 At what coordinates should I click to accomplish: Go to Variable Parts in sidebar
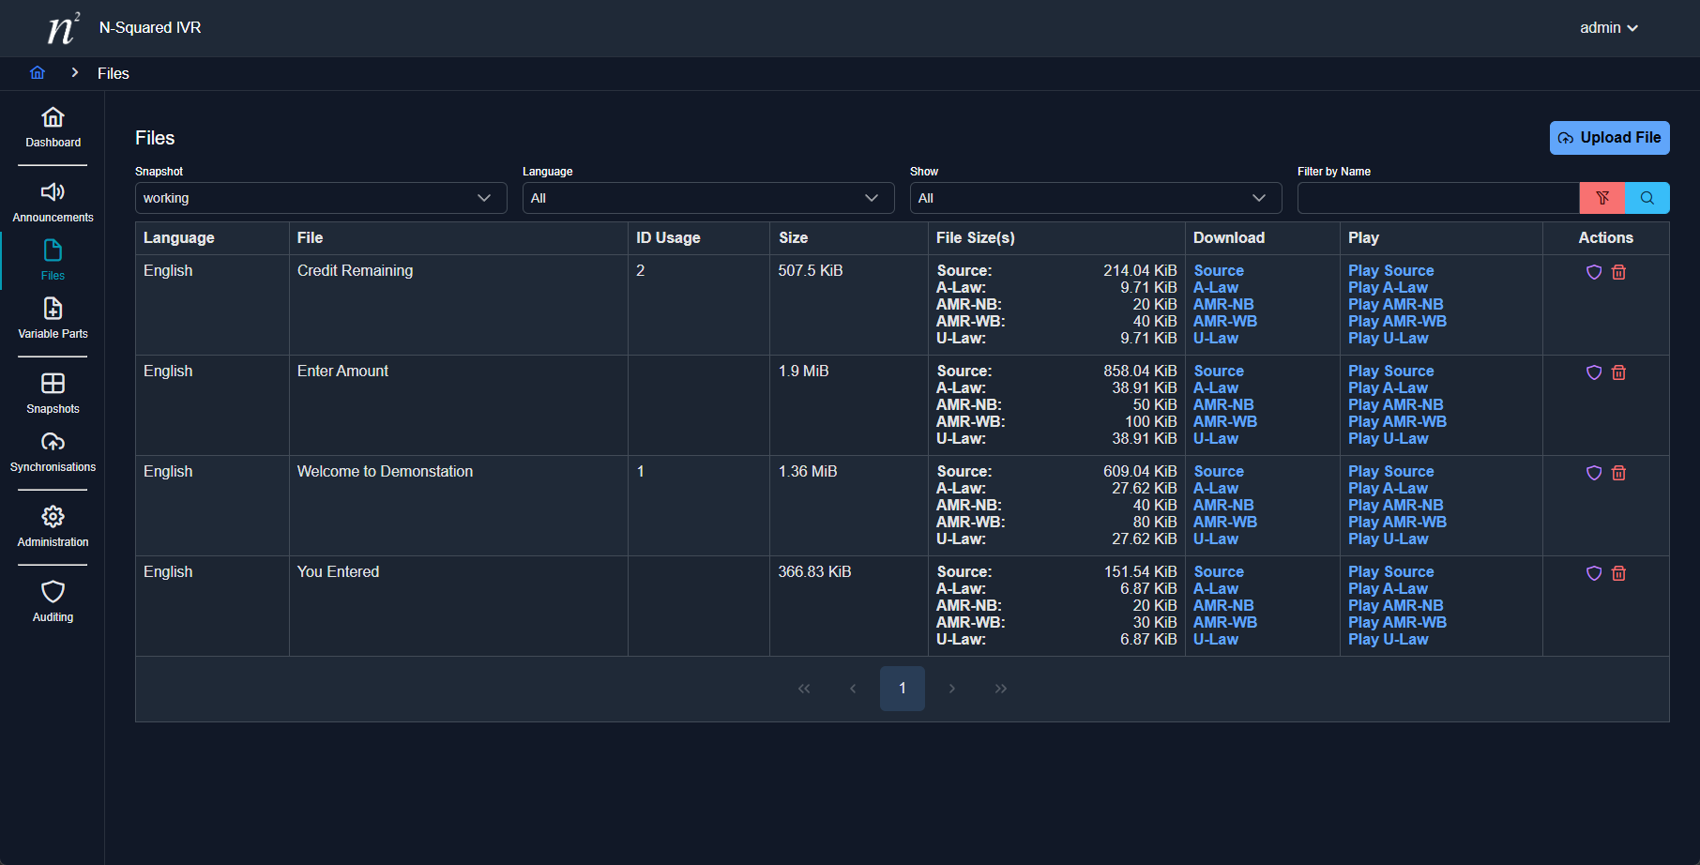click(x=53, y=318)
